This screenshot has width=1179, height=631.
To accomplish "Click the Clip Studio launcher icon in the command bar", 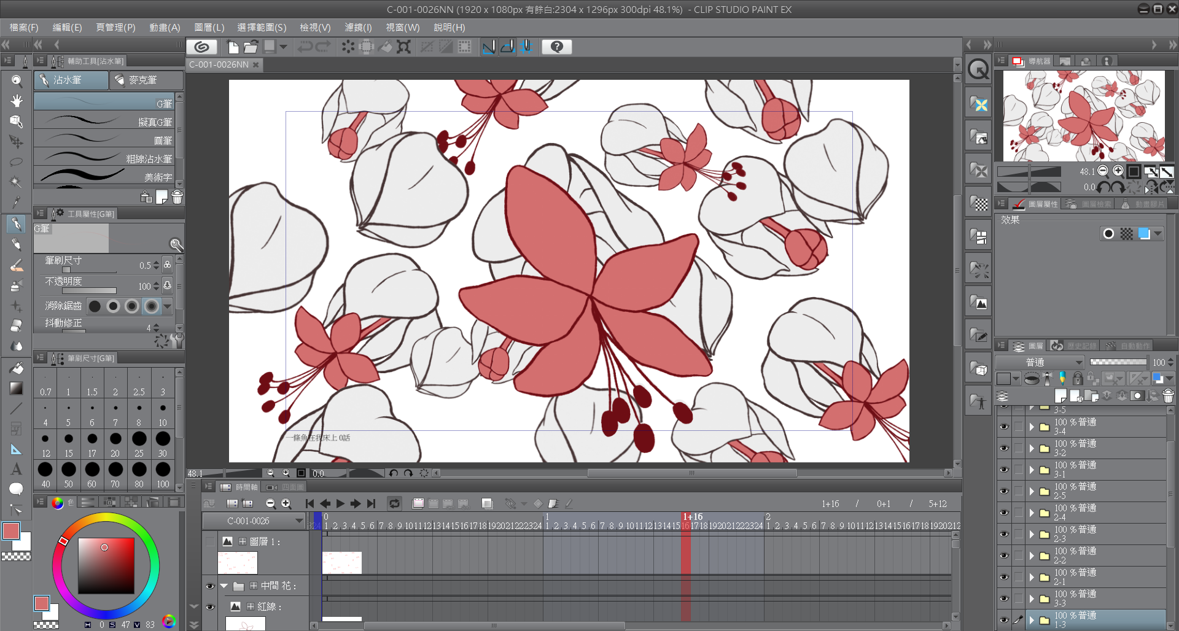I will [201, 47].
